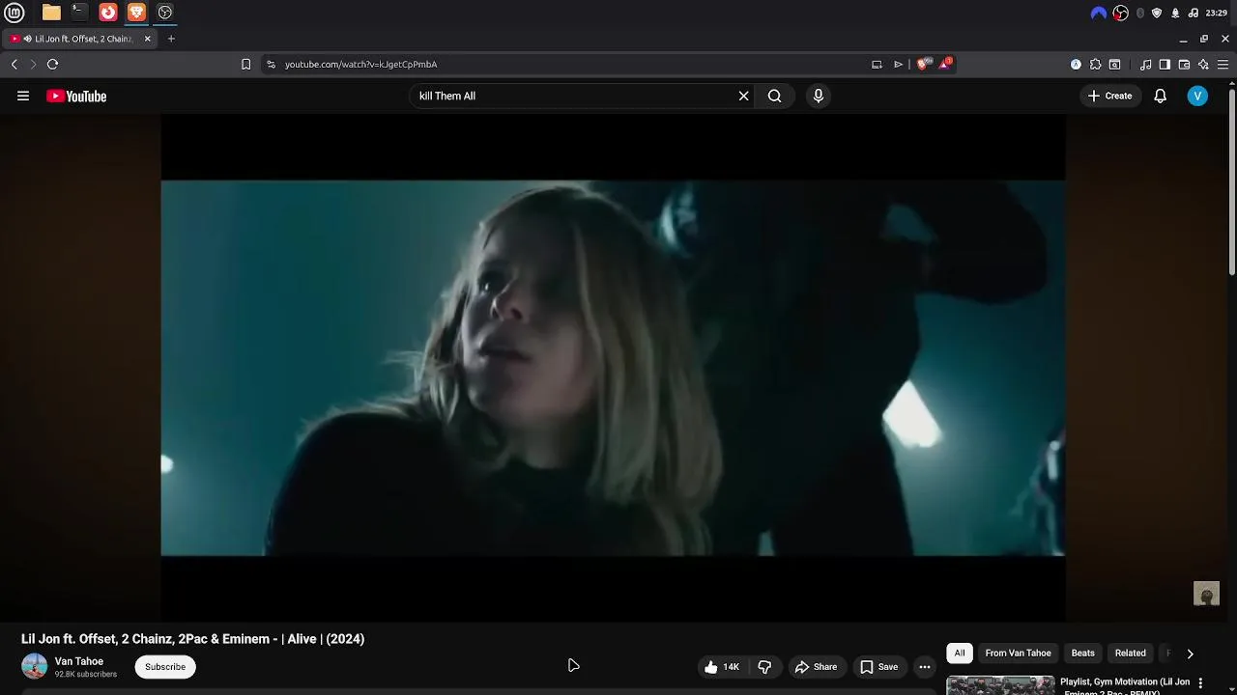
Task: Share the video
Action: tap(816, 667)
